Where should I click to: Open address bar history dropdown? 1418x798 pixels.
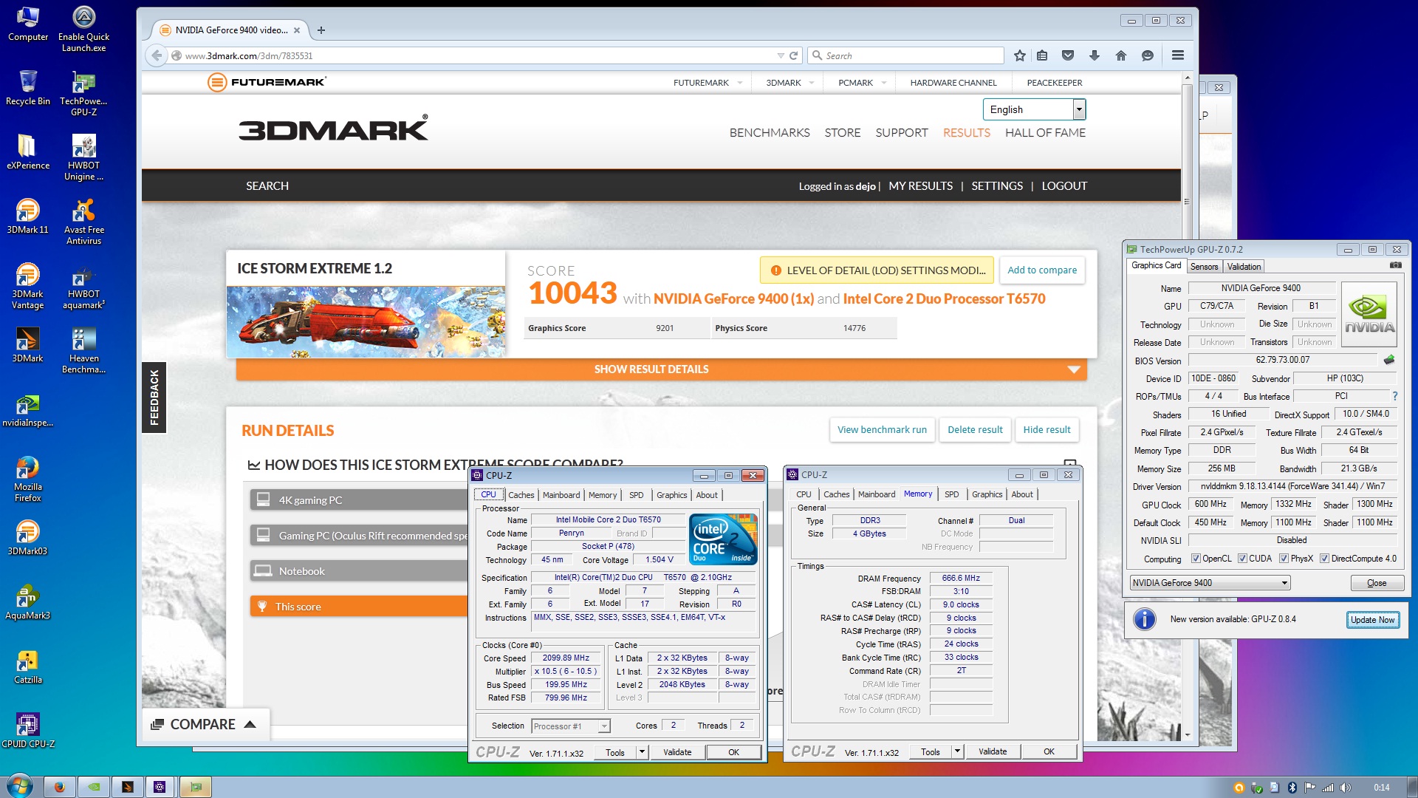pos(781,55)
